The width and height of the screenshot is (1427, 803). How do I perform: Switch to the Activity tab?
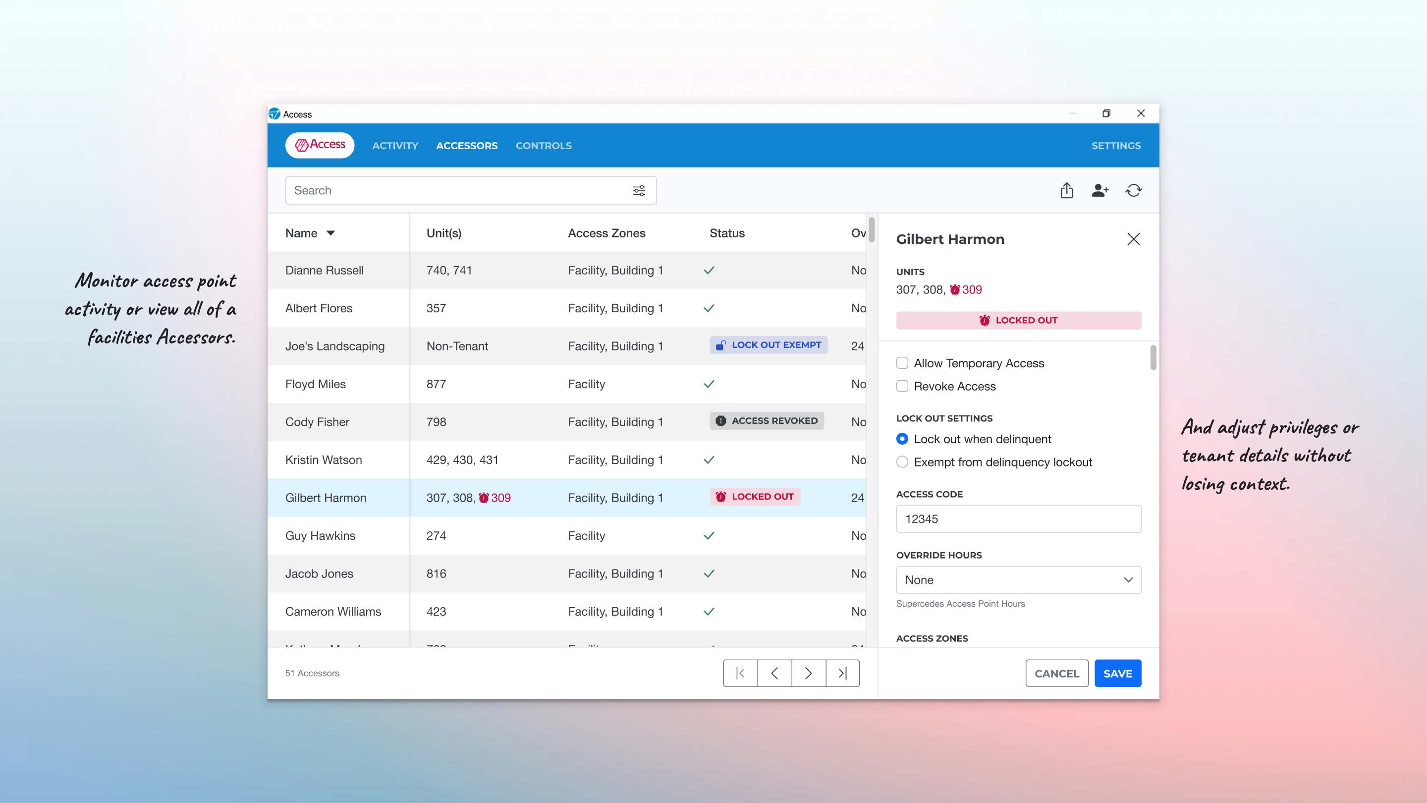[x=395, y=145]
